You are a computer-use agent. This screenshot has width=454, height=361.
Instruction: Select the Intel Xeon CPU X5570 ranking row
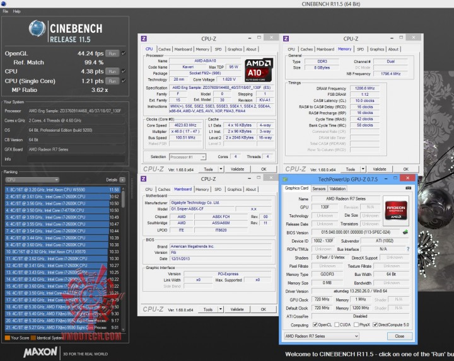[62, 251]
